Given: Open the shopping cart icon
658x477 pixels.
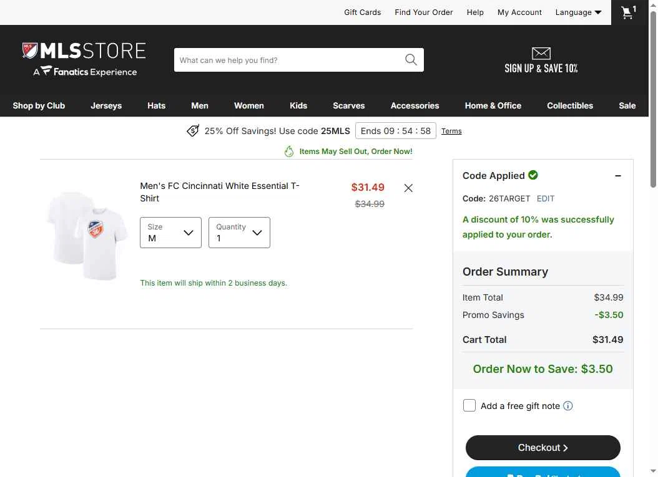Looking at the screenshot, I should coord(629,12).
